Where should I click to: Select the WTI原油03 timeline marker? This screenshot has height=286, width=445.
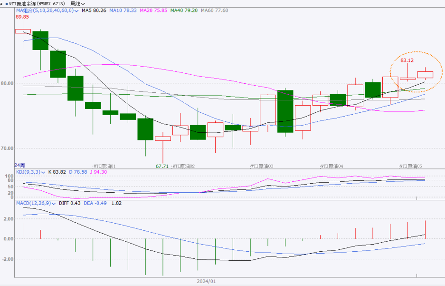262,166
